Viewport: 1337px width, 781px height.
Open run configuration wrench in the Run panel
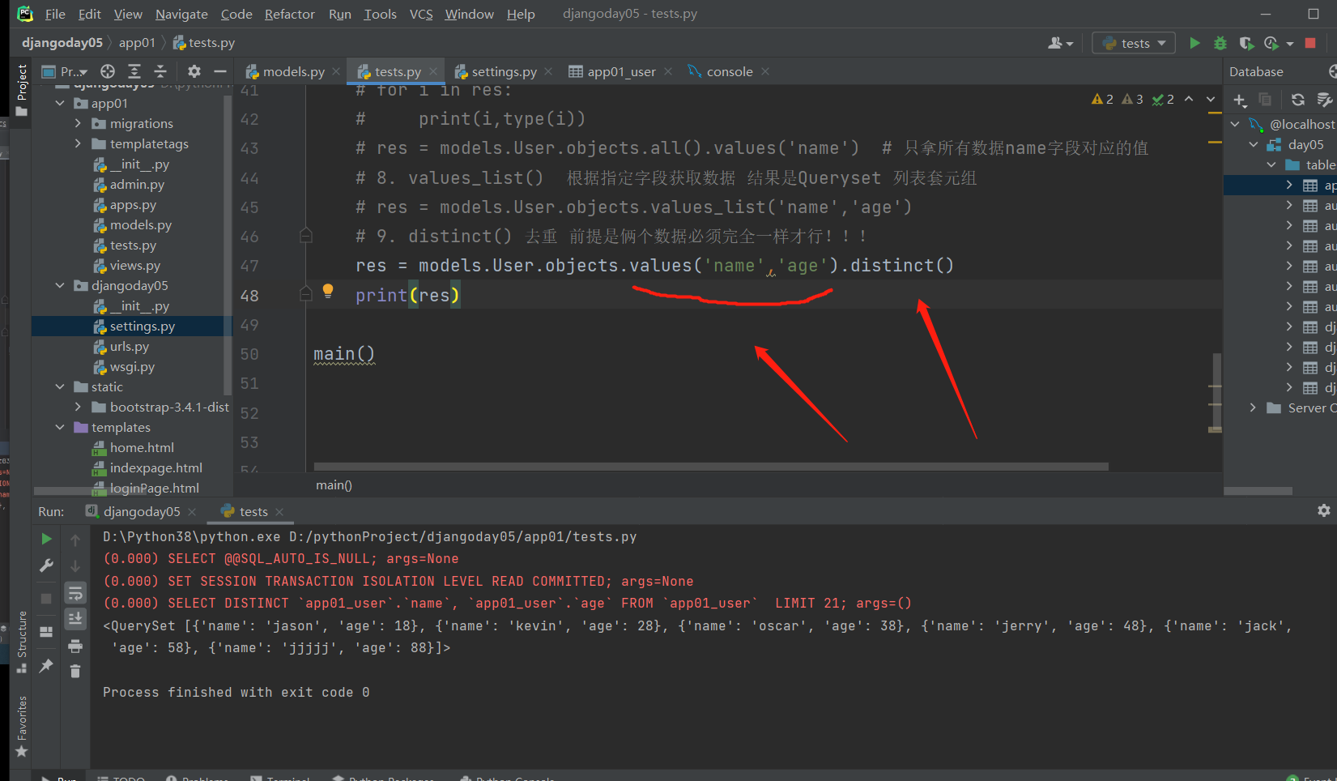pos(46,565)
